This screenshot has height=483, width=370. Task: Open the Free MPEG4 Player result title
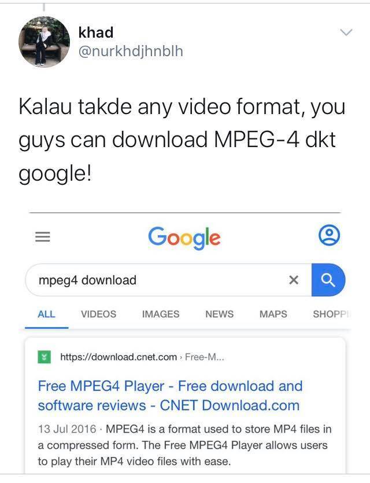tap(170, 396)
